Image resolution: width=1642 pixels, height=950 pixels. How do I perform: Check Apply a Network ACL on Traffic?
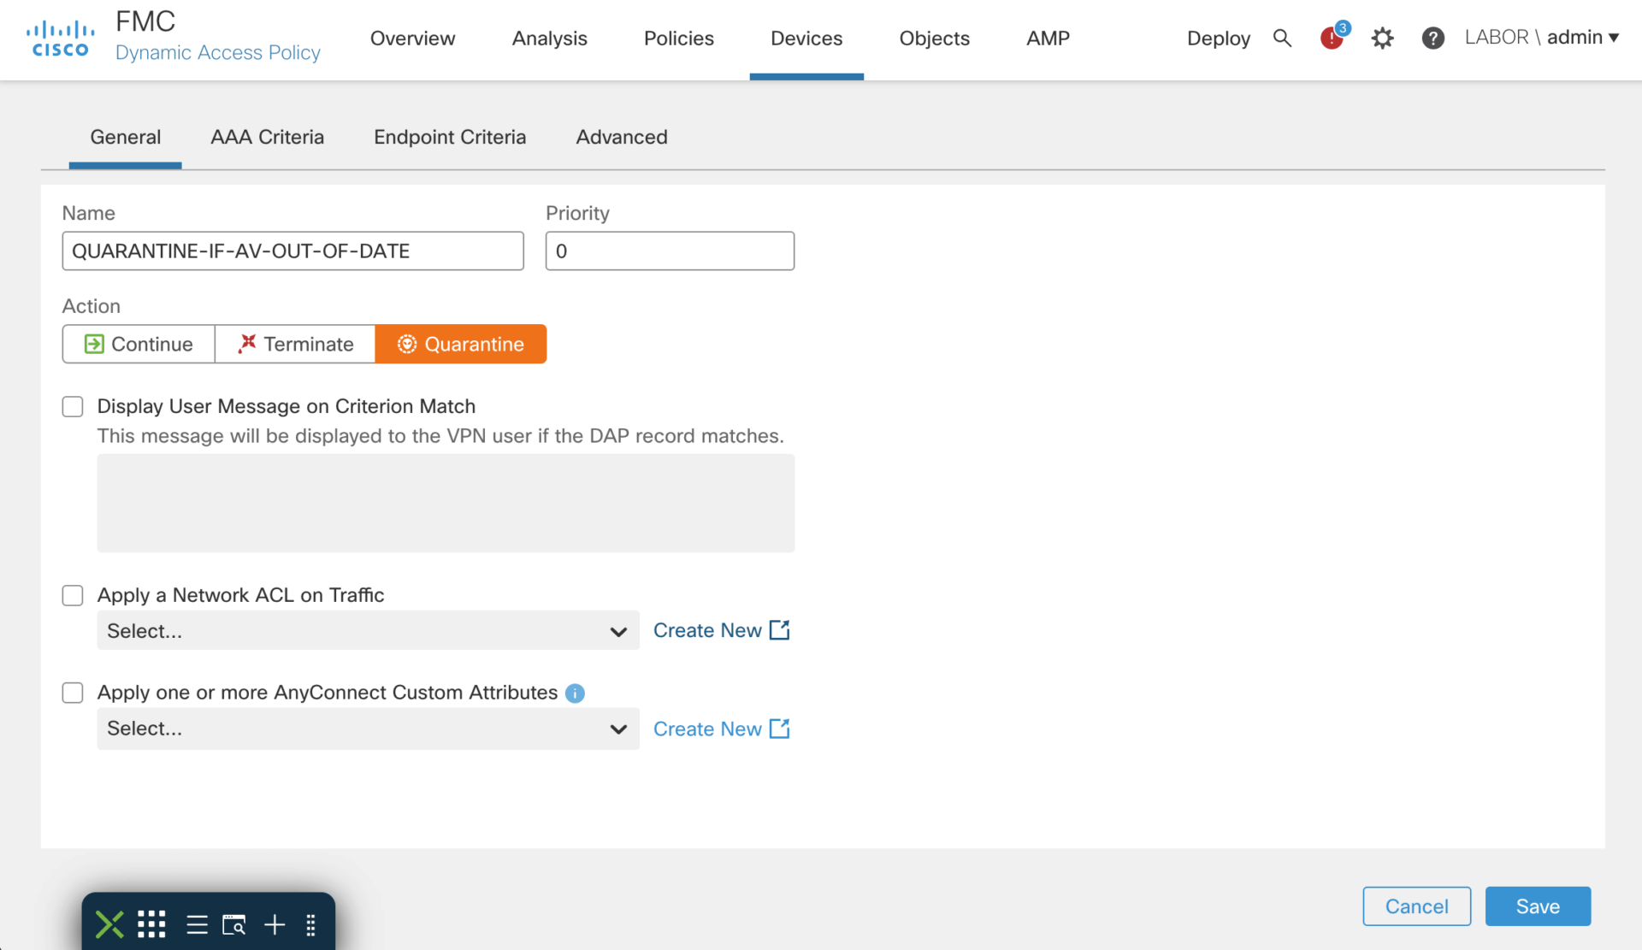(73, 595)
